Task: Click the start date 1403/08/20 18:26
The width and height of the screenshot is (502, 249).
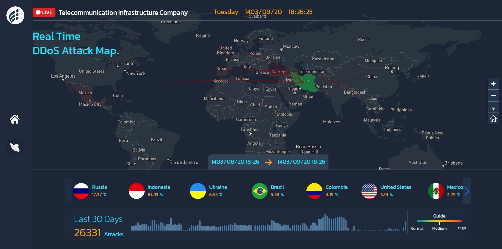Action: pos(235,162)
